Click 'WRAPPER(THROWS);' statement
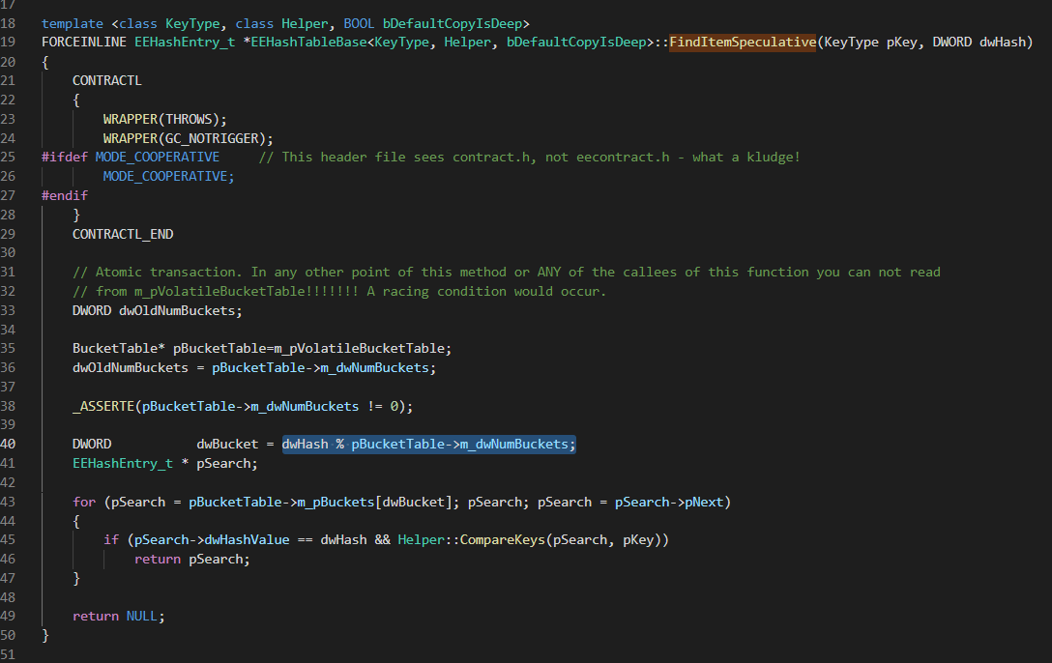Viewport: 1052px width, 663px height. click(165, 119)
